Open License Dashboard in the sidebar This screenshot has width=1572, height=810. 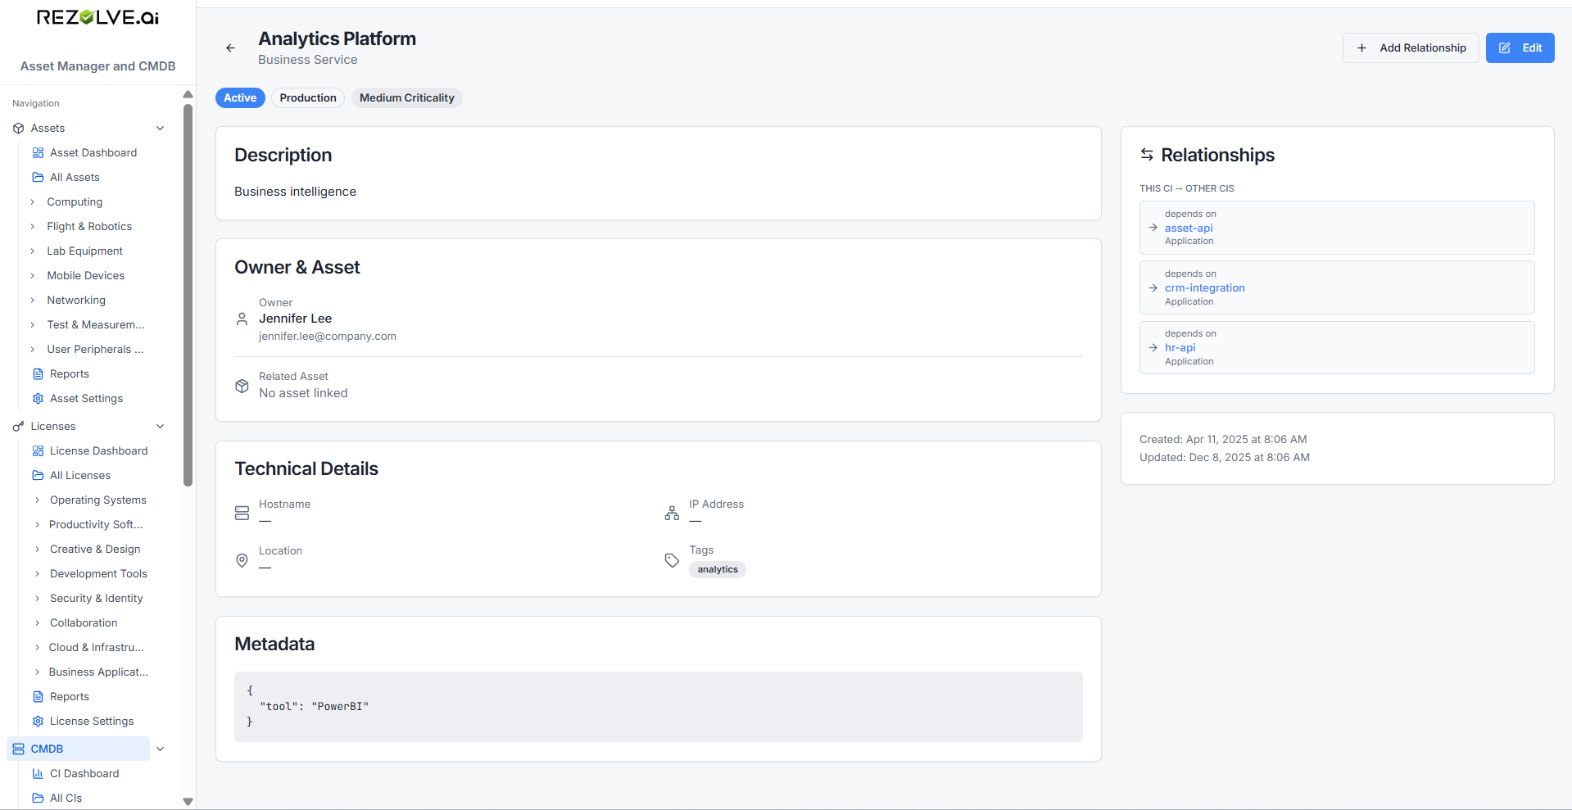(x=98, y=451)
